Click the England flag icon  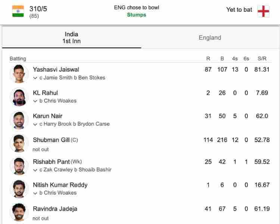tap(263, 11)
